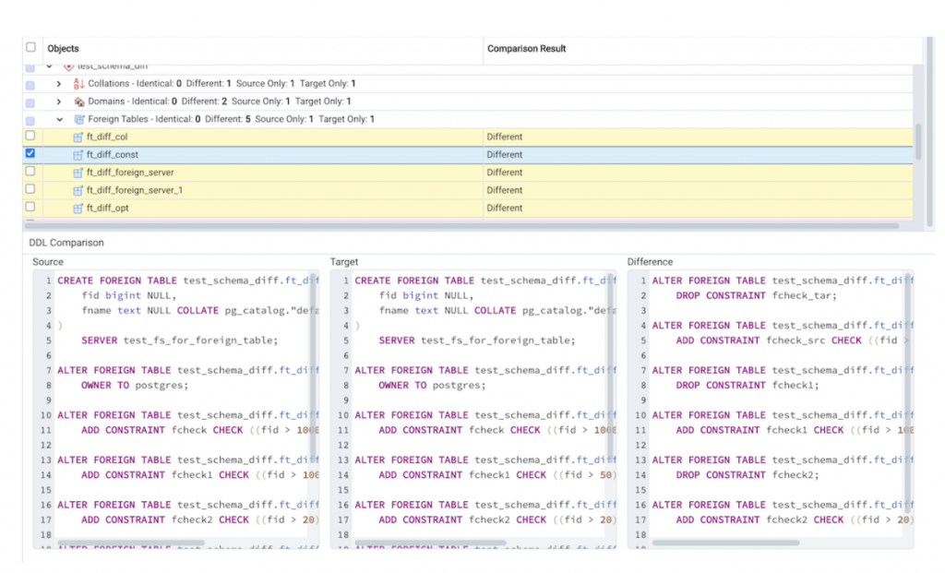Uncheck the ft_diff_const row checkbox
Screen dimensions: 945x573
click(x=30, y=154)
